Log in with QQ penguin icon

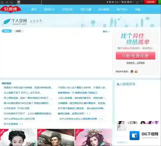[x=132, y=71]
